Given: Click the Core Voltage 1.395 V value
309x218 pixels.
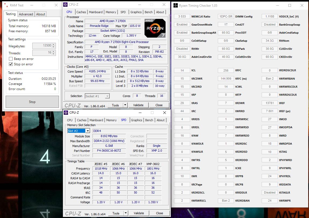Looking at the screenshot, I should (131, 36).
